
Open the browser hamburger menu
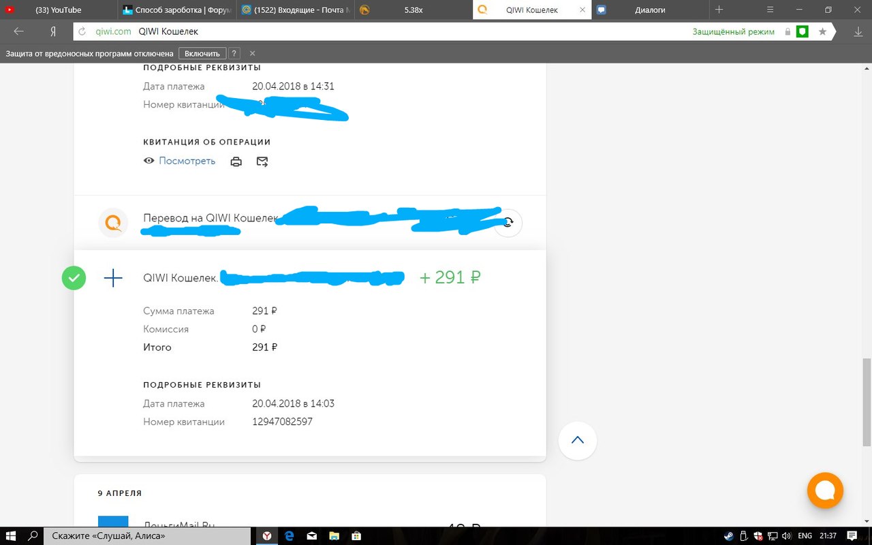click(x=770, y=10)
